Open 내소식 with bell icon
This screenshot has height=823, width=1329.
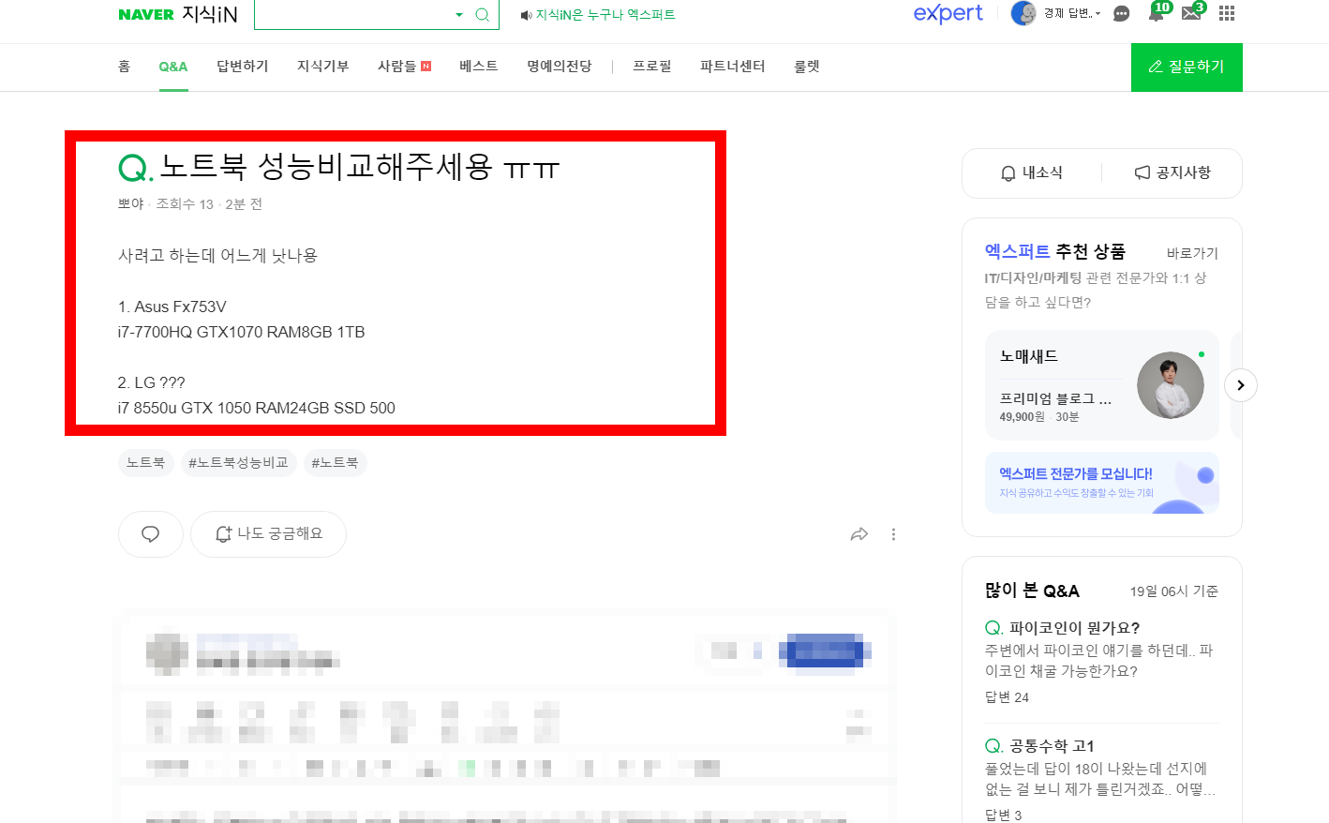click(x=1032, y=172)
